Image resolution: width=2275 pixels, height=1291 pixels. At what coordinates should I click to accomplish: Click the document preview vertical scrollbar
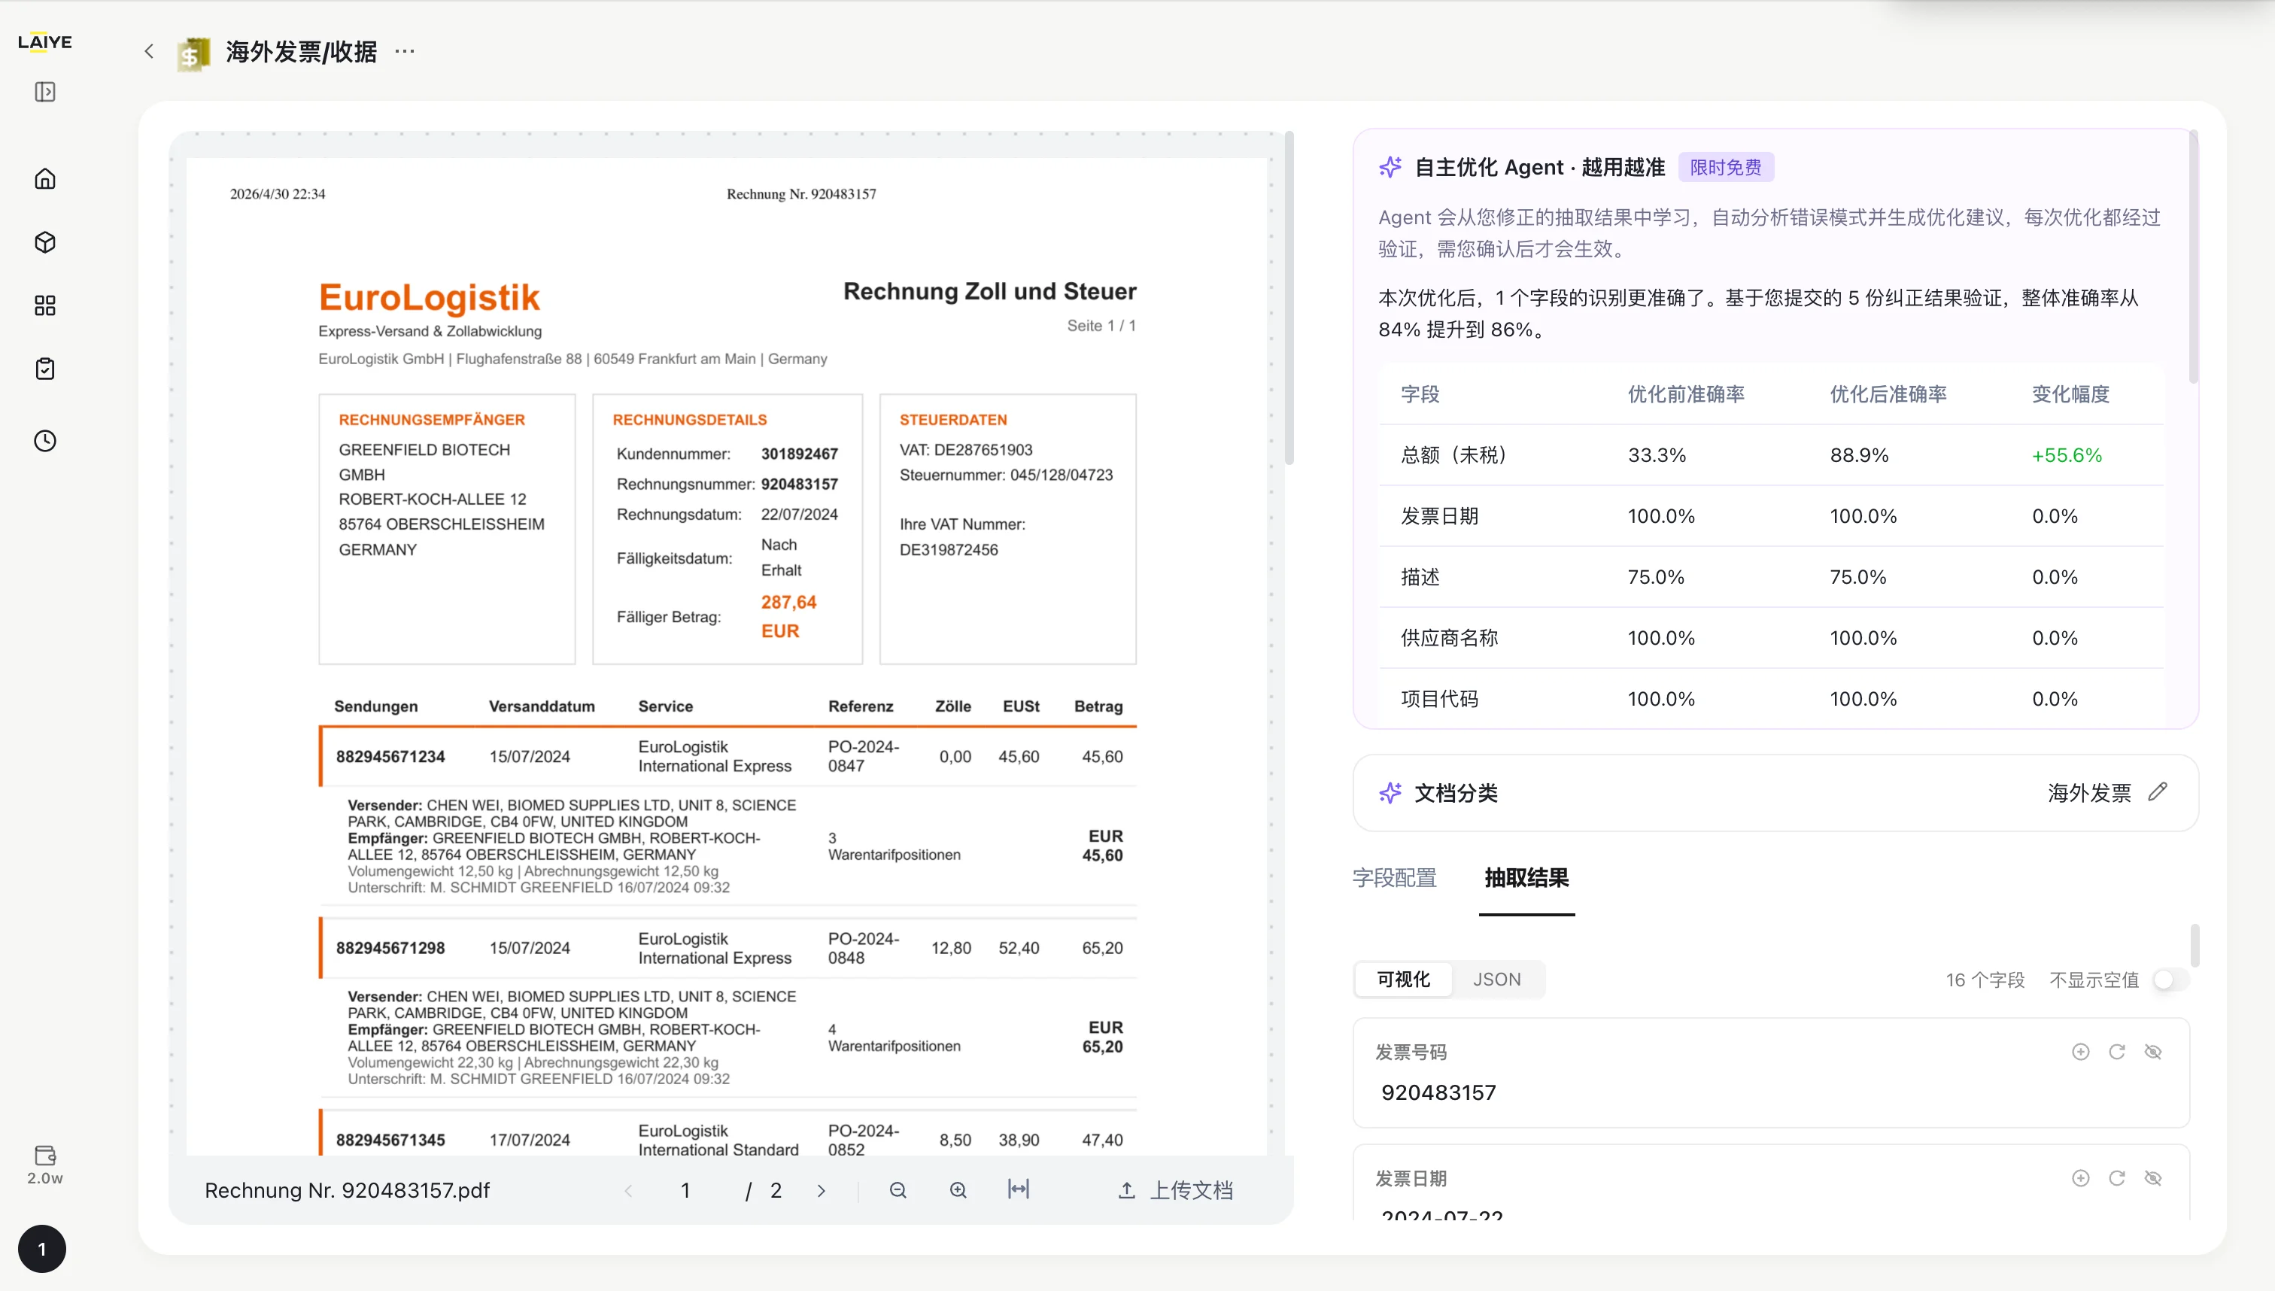pos(1289,298)
